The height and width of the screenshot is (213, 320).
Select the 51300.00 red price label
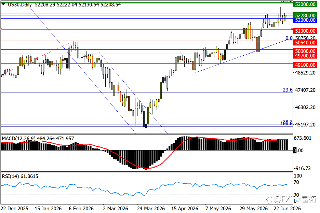(305, 31)
